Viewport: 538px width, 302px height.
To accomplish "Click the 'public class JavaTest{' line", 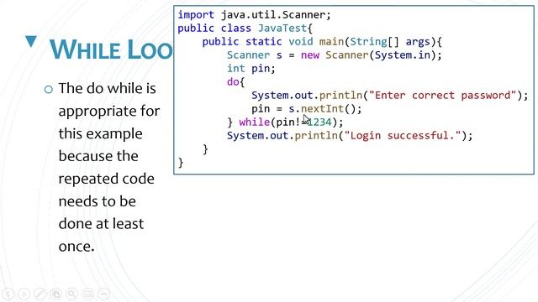I will click(245, 29).
